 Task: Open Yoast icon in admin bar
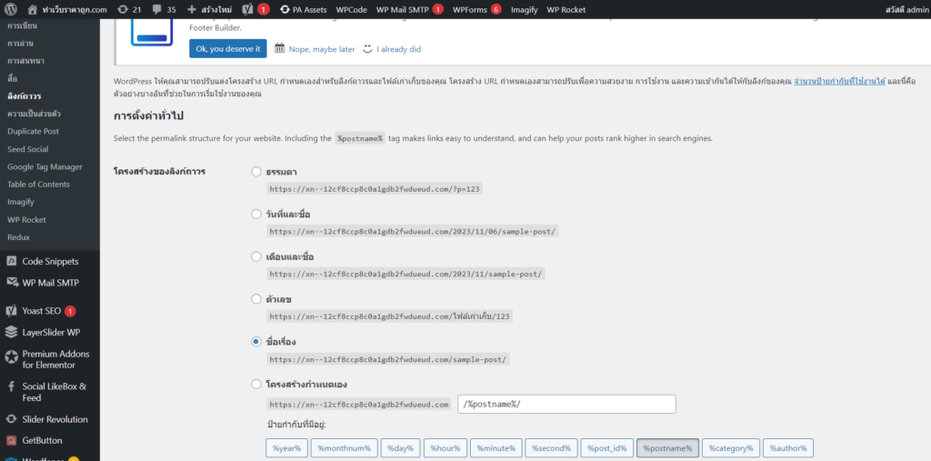[x=248, y=9]
